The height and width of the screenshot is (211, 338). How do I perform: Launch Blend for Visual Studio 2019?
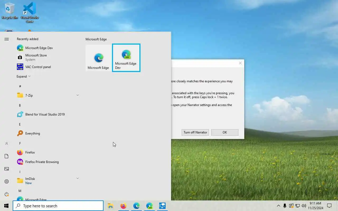(48, 114)
